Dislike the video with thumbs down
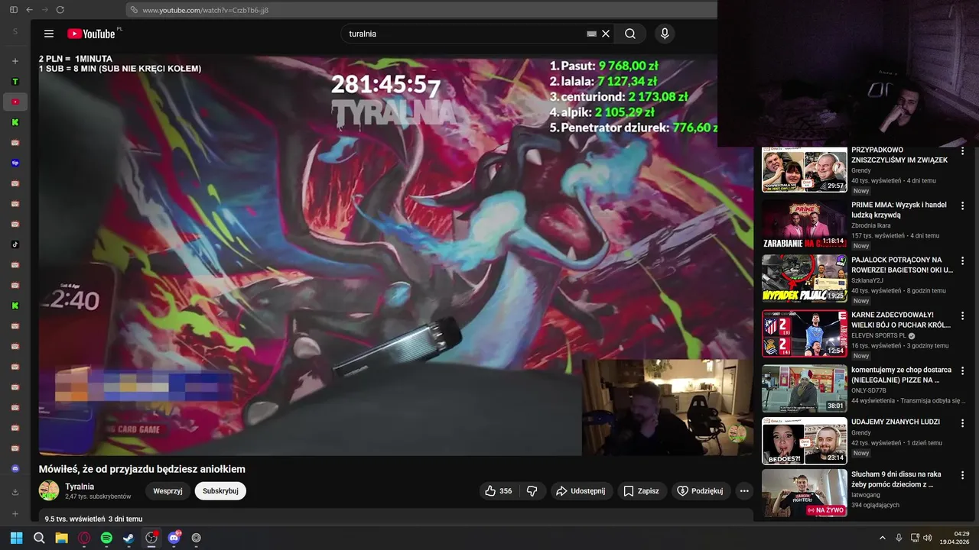 532,491
